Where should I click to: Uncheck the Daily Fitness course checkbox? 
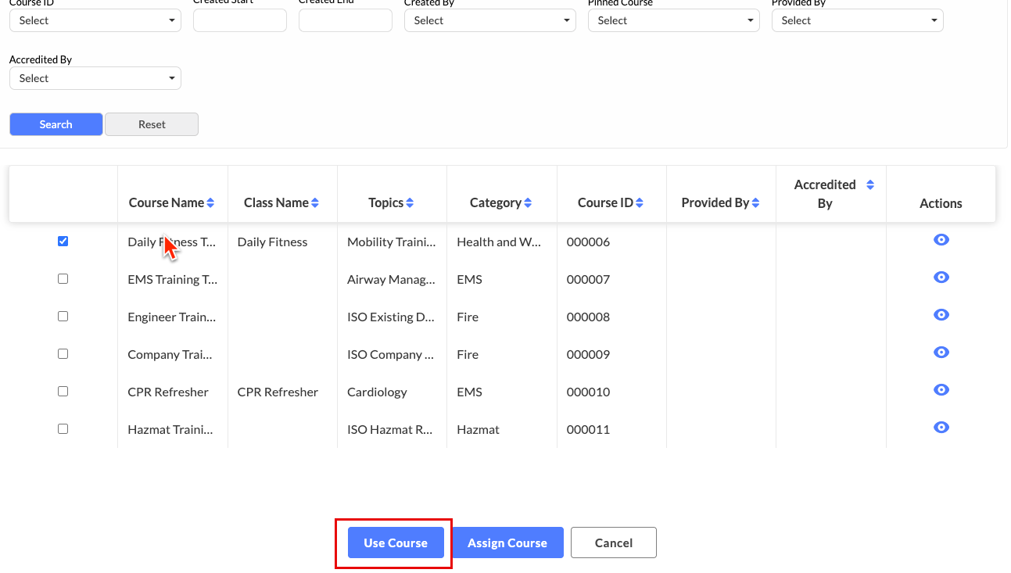pyautogui.click(x=63, y=242)
